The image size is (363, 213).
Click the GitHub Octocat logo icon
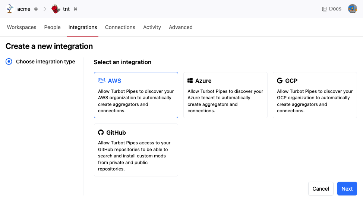(101, 132)
